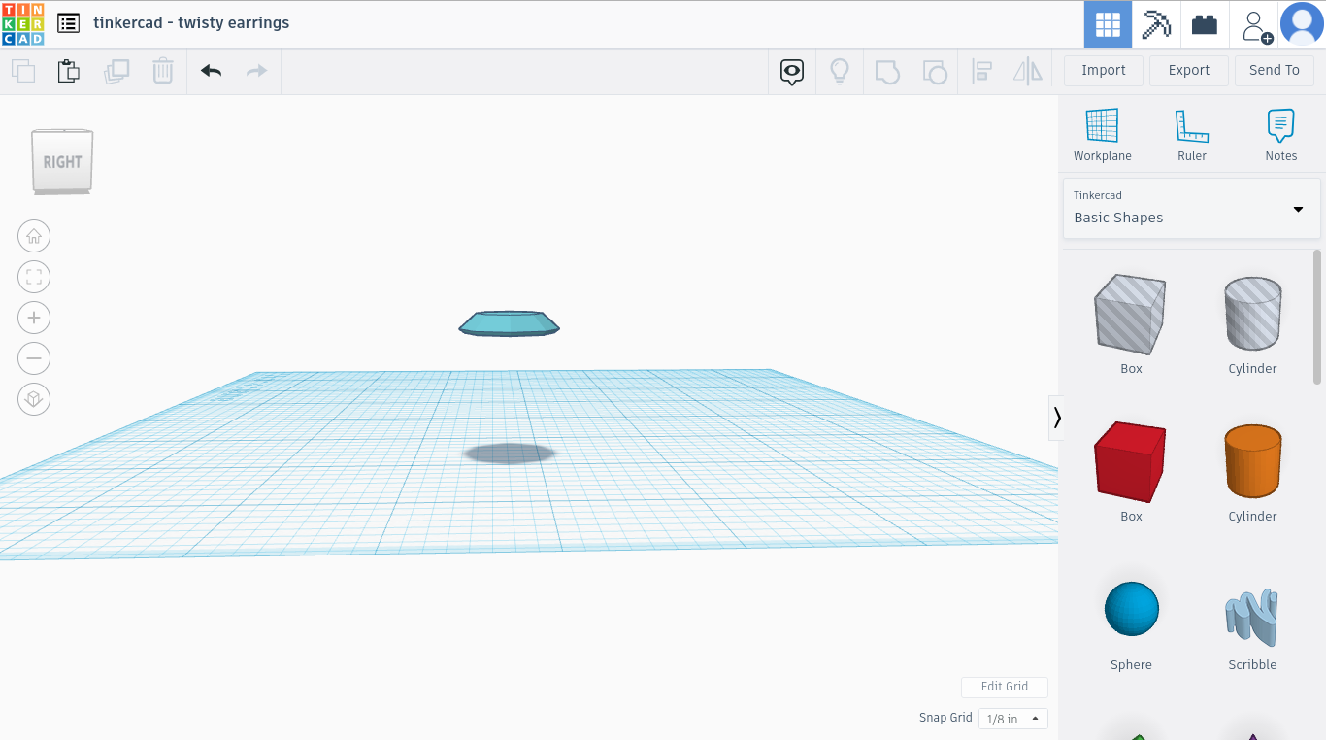Redo the last action
1326x740 pixels.
(256, 70)
